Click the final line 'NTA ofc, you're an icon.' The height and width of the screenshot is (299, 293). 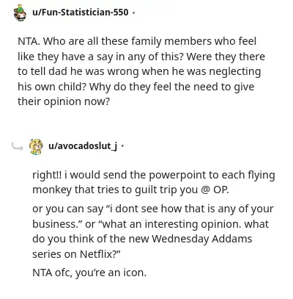(x=89, y=273)
